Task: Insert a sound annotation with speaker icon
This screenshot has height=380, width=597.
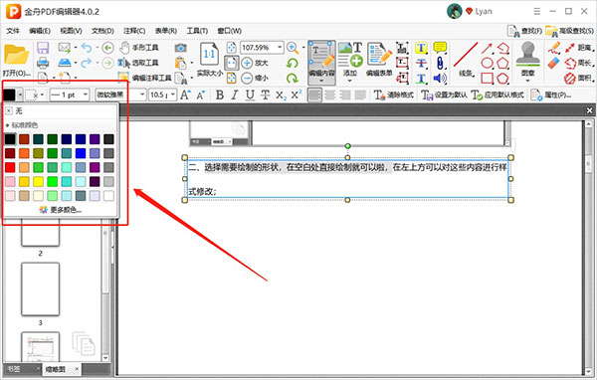Action: point(440,78)
